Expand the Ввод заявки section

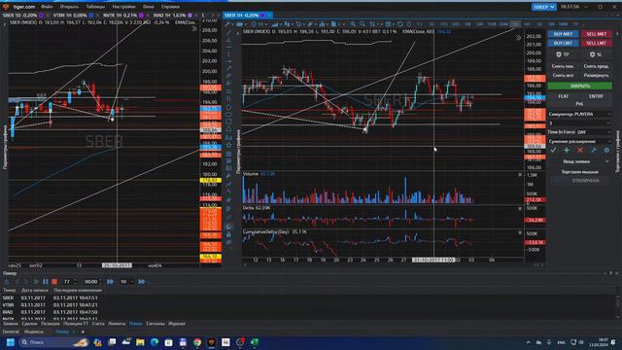(x=579, y=161)
